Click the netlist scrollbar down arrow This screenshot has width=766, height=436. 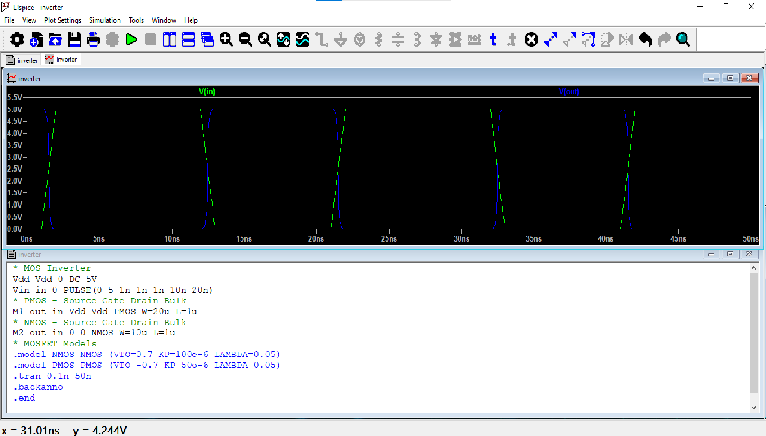coord(753,407)
